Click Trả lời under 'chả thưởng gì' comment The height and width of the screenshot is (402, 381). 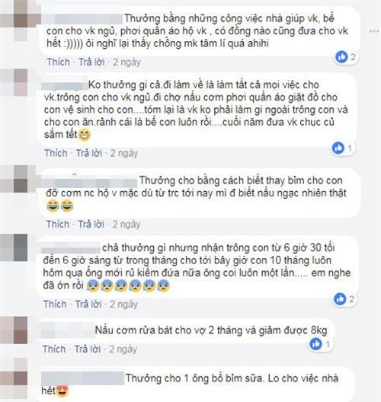click(88, 304)
